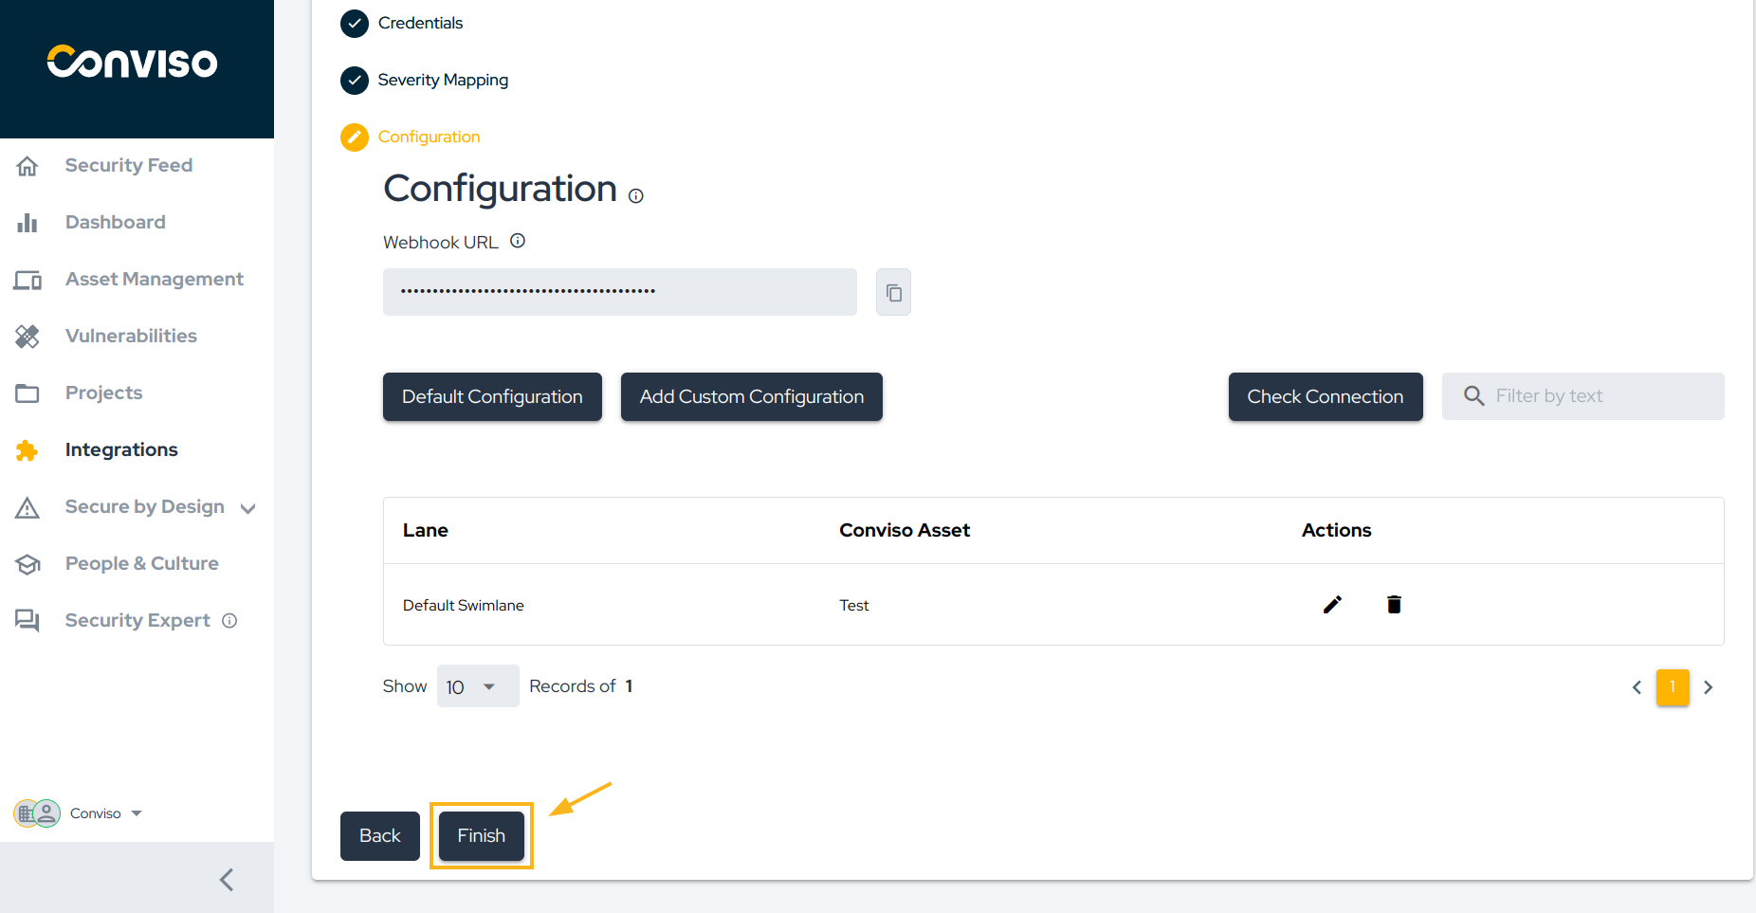Click the copy icon next to Webhook URL
Viewport: 1756px width, 913px height.
[x=892, y=292]
